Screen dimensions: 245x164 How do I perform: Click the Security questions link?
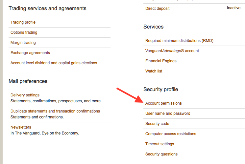[161, 154]
